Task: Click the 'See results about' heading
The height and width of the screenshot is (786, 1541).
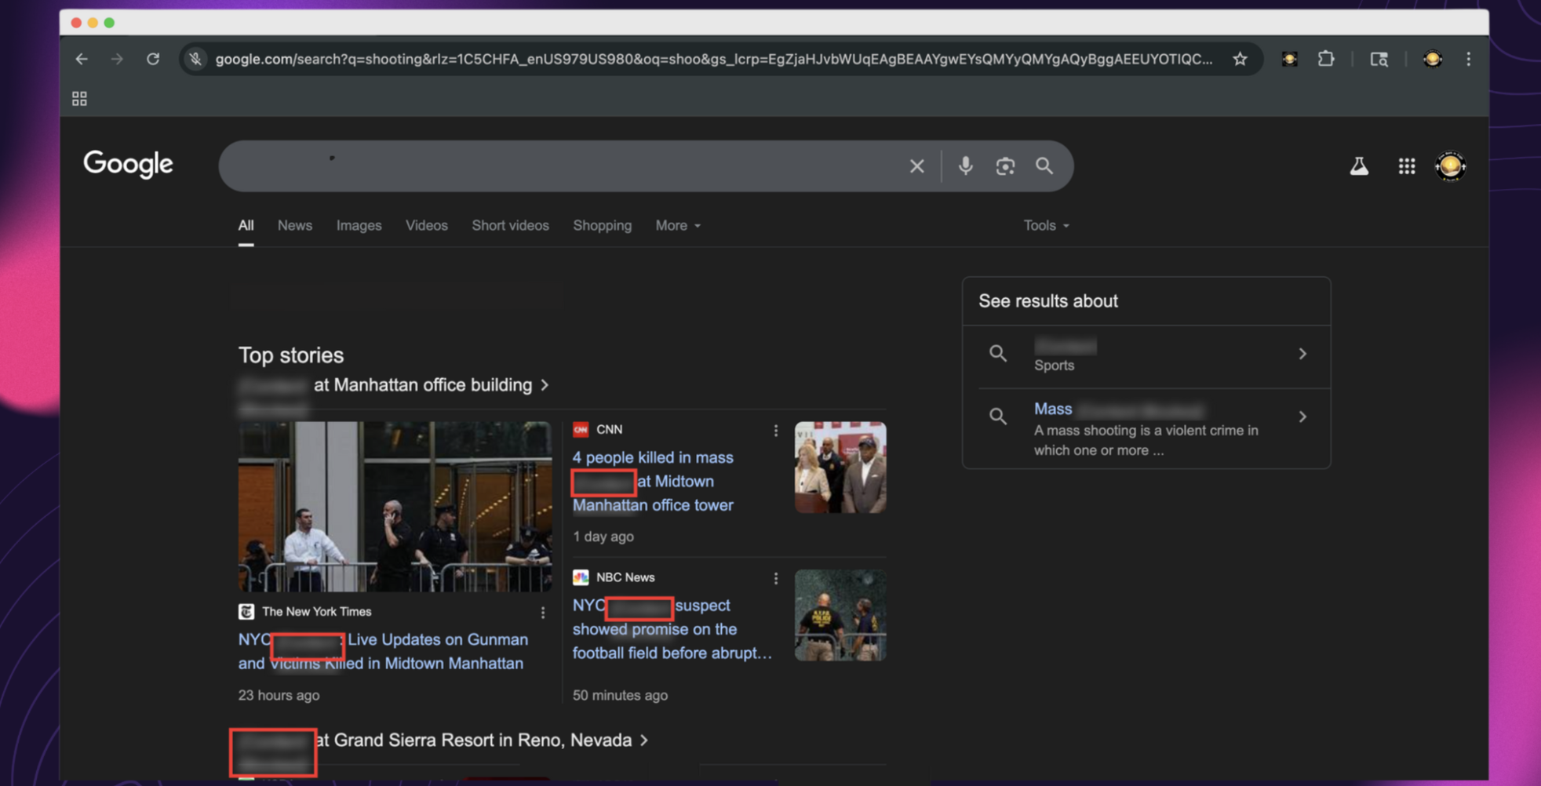Action: click(1048, 301)
